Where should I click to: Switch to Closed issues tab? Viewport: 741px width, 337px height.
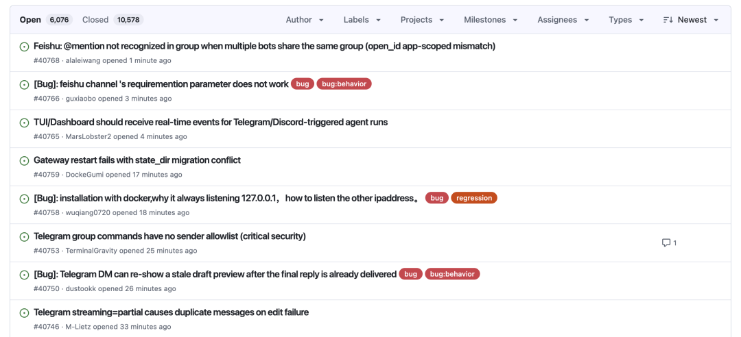point(113,20)
